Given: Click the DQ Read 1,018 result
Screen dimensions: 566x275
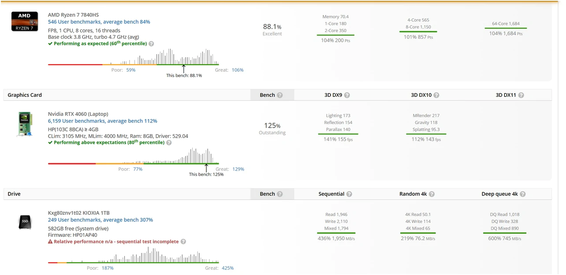Looking at the screenshot, I should click(x=504, y=215).
